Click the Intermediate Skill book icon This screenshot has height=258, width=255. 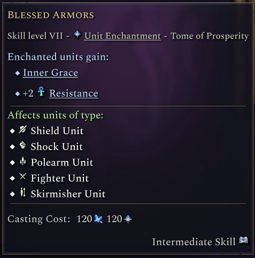[244, 240]
